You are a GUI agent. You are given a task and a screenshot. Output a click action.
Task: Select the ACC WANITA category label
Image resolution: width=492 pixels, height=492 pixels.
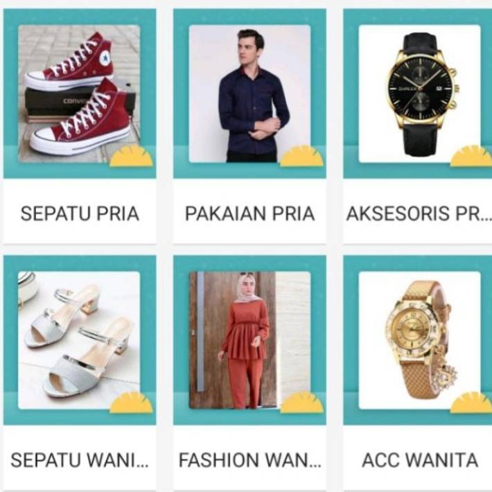(420, 460)
